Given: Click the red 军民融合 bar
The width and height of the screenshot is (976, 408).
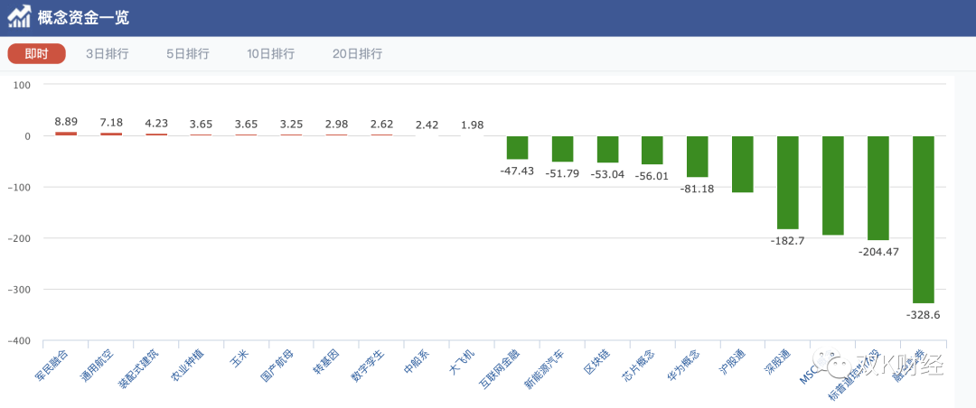Looking at the screenshot, I should pos(66,133).
